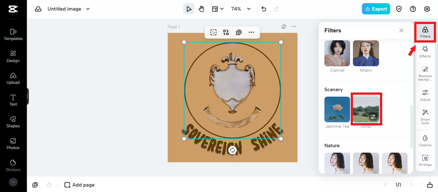This screenshot has width=438, height=192.
Task: Click the crop selection icon in floating toolbar
Action: pyautogui.click(x=214, y=32)
